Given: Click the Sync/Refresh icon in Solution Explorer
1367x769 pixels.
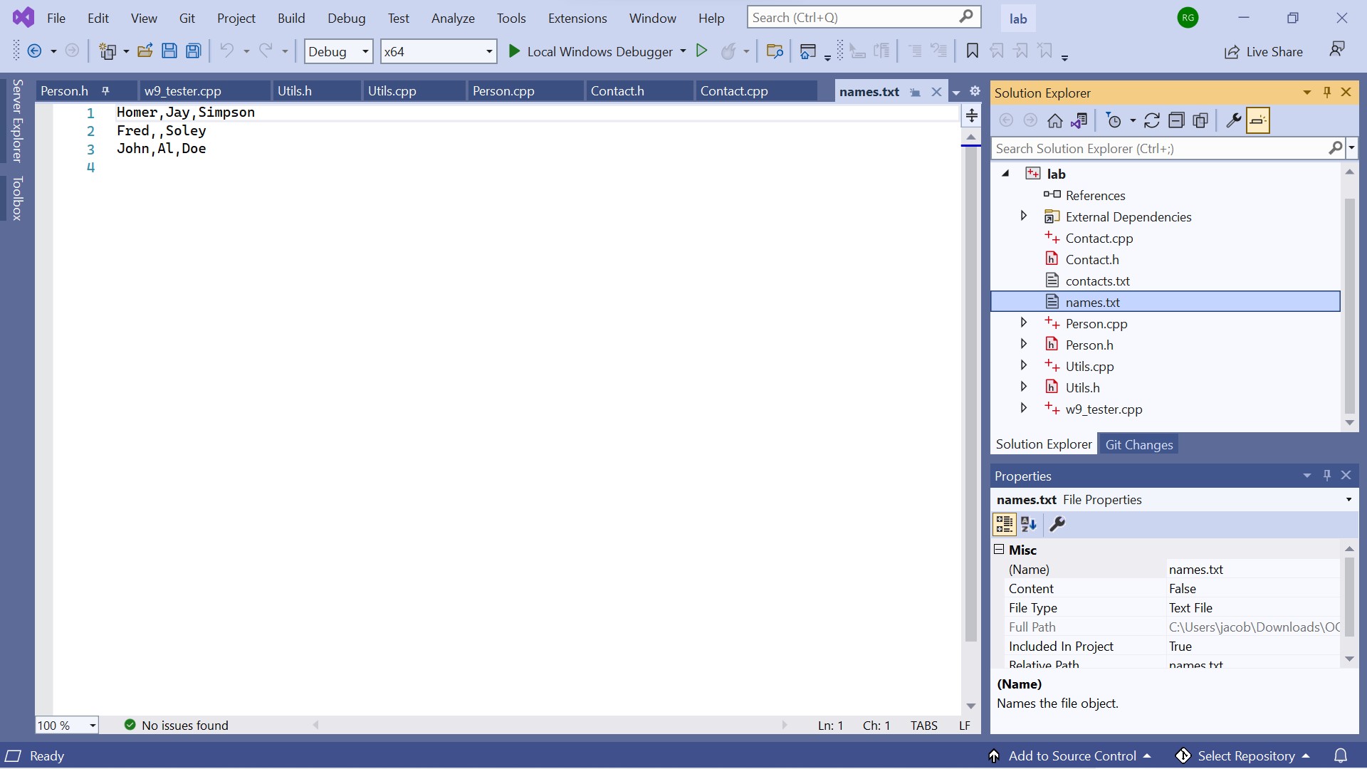Looking at the screenshot, I should [x=1151, y=121].
